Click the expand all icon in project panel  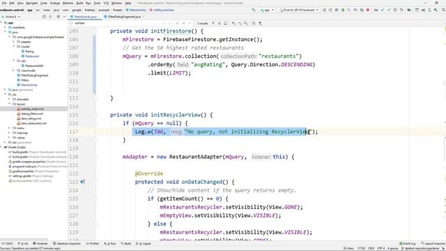[x=51, y=17]
